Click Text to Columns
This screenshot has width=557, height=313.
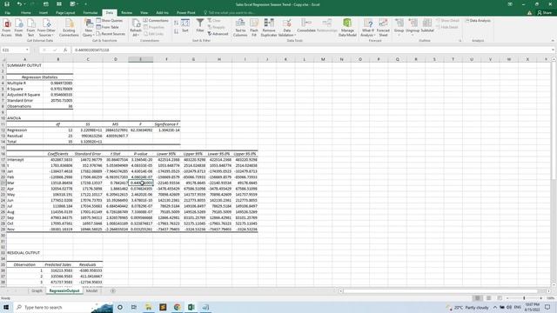pyautogui.click(x=240, y=28)
